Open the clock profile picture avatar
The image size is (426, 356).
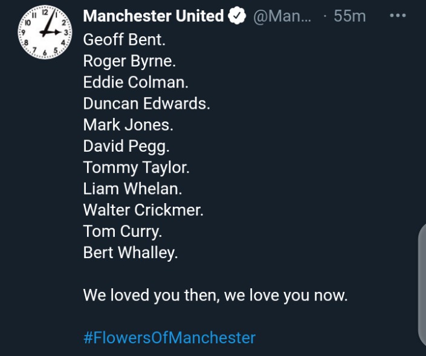click(45, 32)
